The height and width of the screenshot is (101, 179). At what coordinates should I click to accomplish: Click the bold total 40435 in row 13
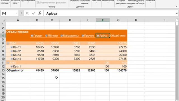click(37, 70)
